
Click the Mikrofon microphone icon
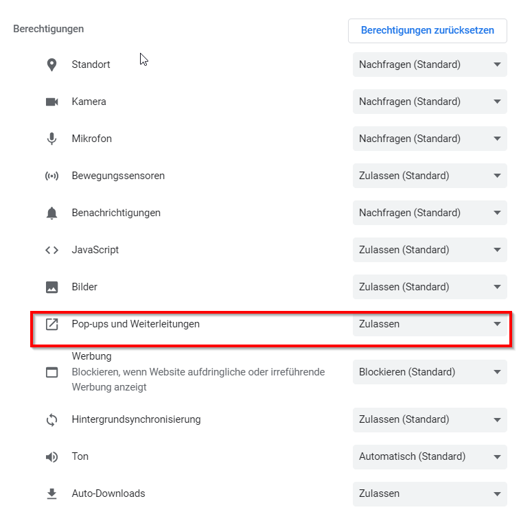tap(52, 139)
